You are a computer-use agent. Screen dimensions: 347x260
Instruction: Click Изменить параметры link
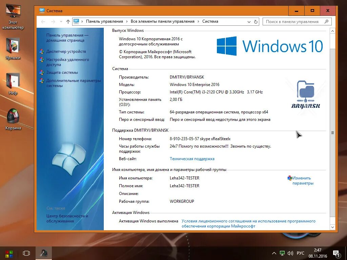[303, 181]
